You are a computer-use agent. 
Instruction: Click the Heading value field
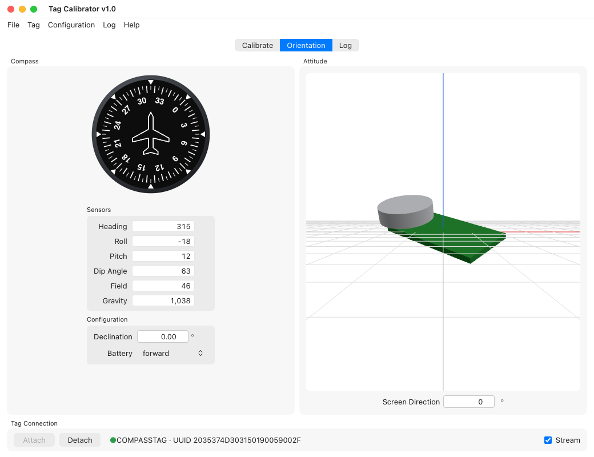[163, 226]
